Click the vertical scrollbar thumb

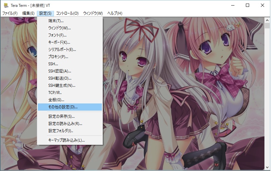267,25
